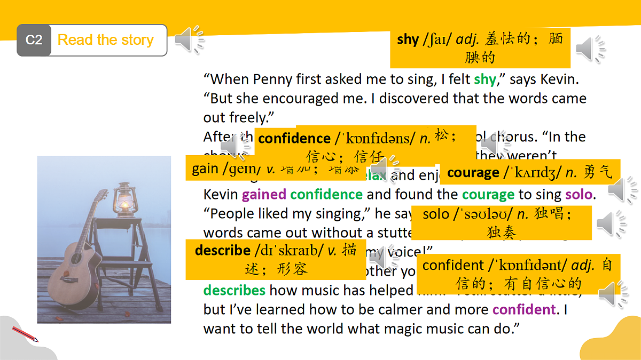The width and height of the screenshot is (641, 360).
Task: Click the green word courage in the story
Action: tap(488, 195)
